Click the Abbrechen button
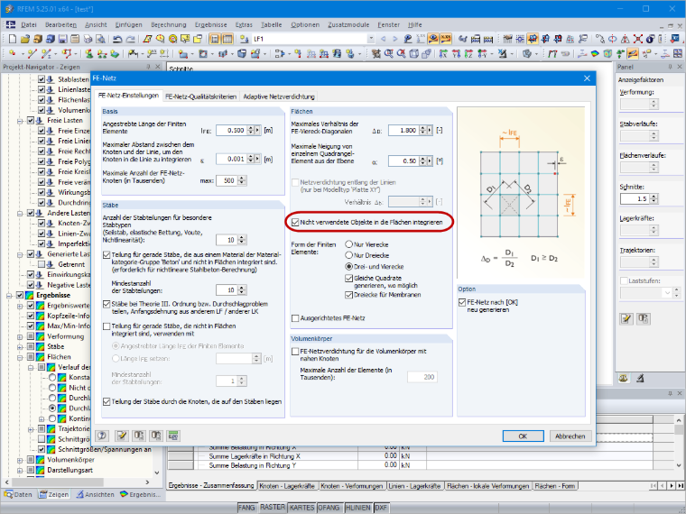Screen dimensions: 686x514 coord(570,436)
